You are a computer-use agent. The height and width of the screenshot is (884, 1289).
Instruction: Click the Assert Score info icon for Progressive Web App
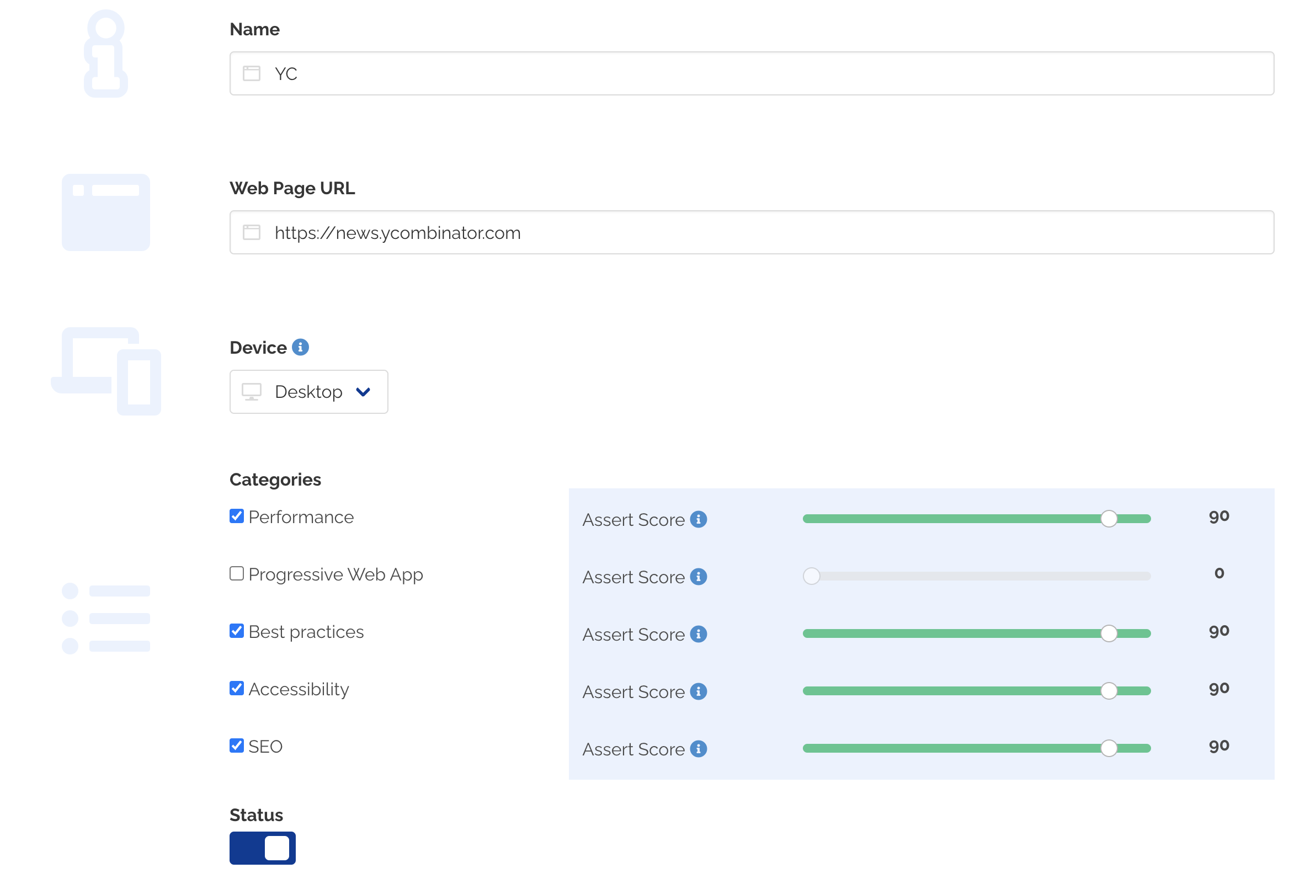point(699,576)
